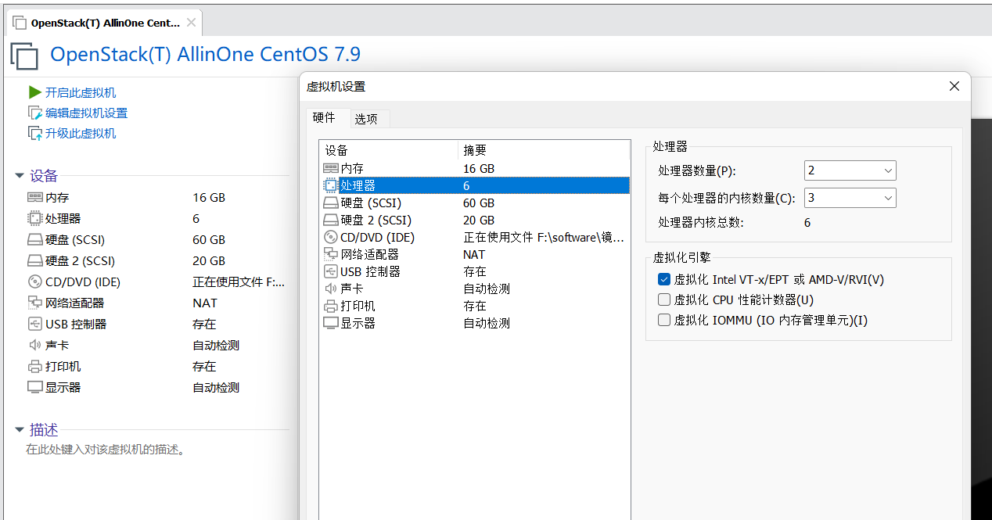The height and width of the screenshot is (520, 992).
Task: Close the 虚拟机设置 dialog
Action: (954, 86)
